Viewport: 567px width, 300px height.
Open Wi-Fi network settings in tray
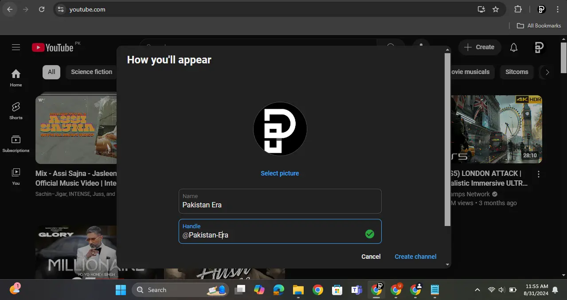491,290
